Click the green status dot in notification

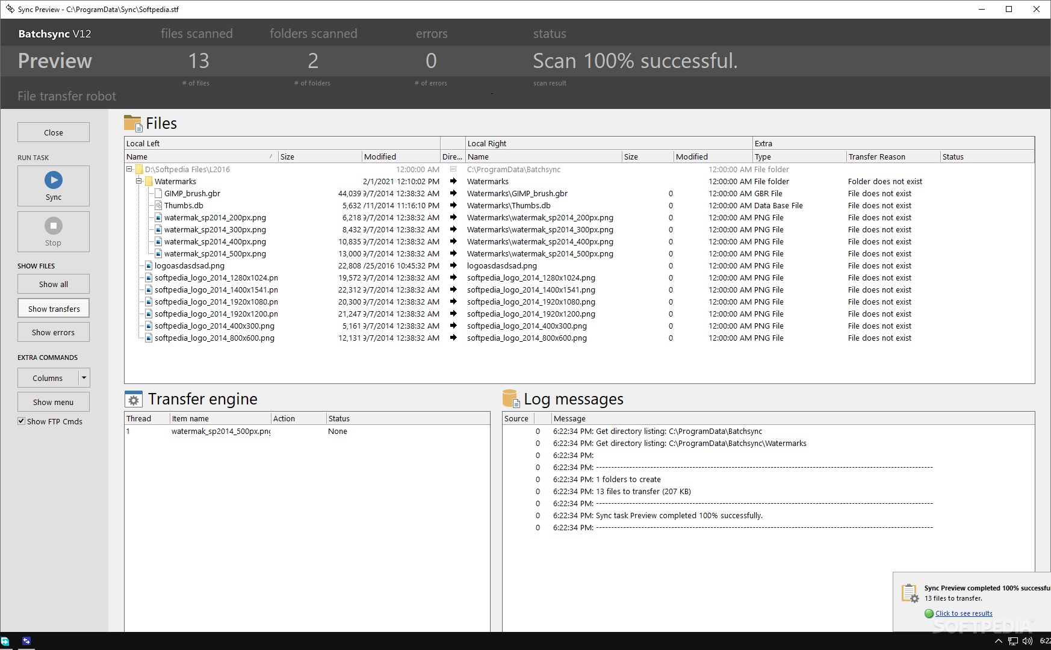click(x=929, y=613)
